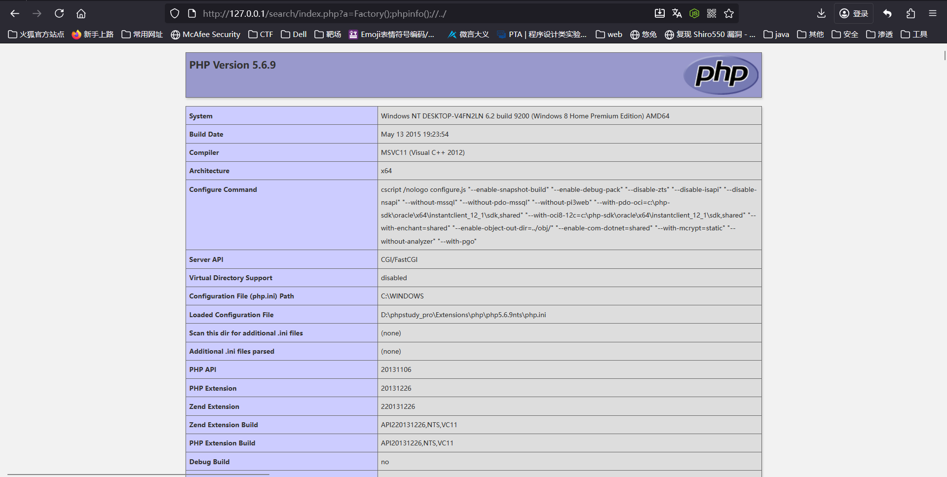The width and height of the screenshot is (947, 477).
Task: Open the Firefox hamburger menu
Action: click(932, 13)
